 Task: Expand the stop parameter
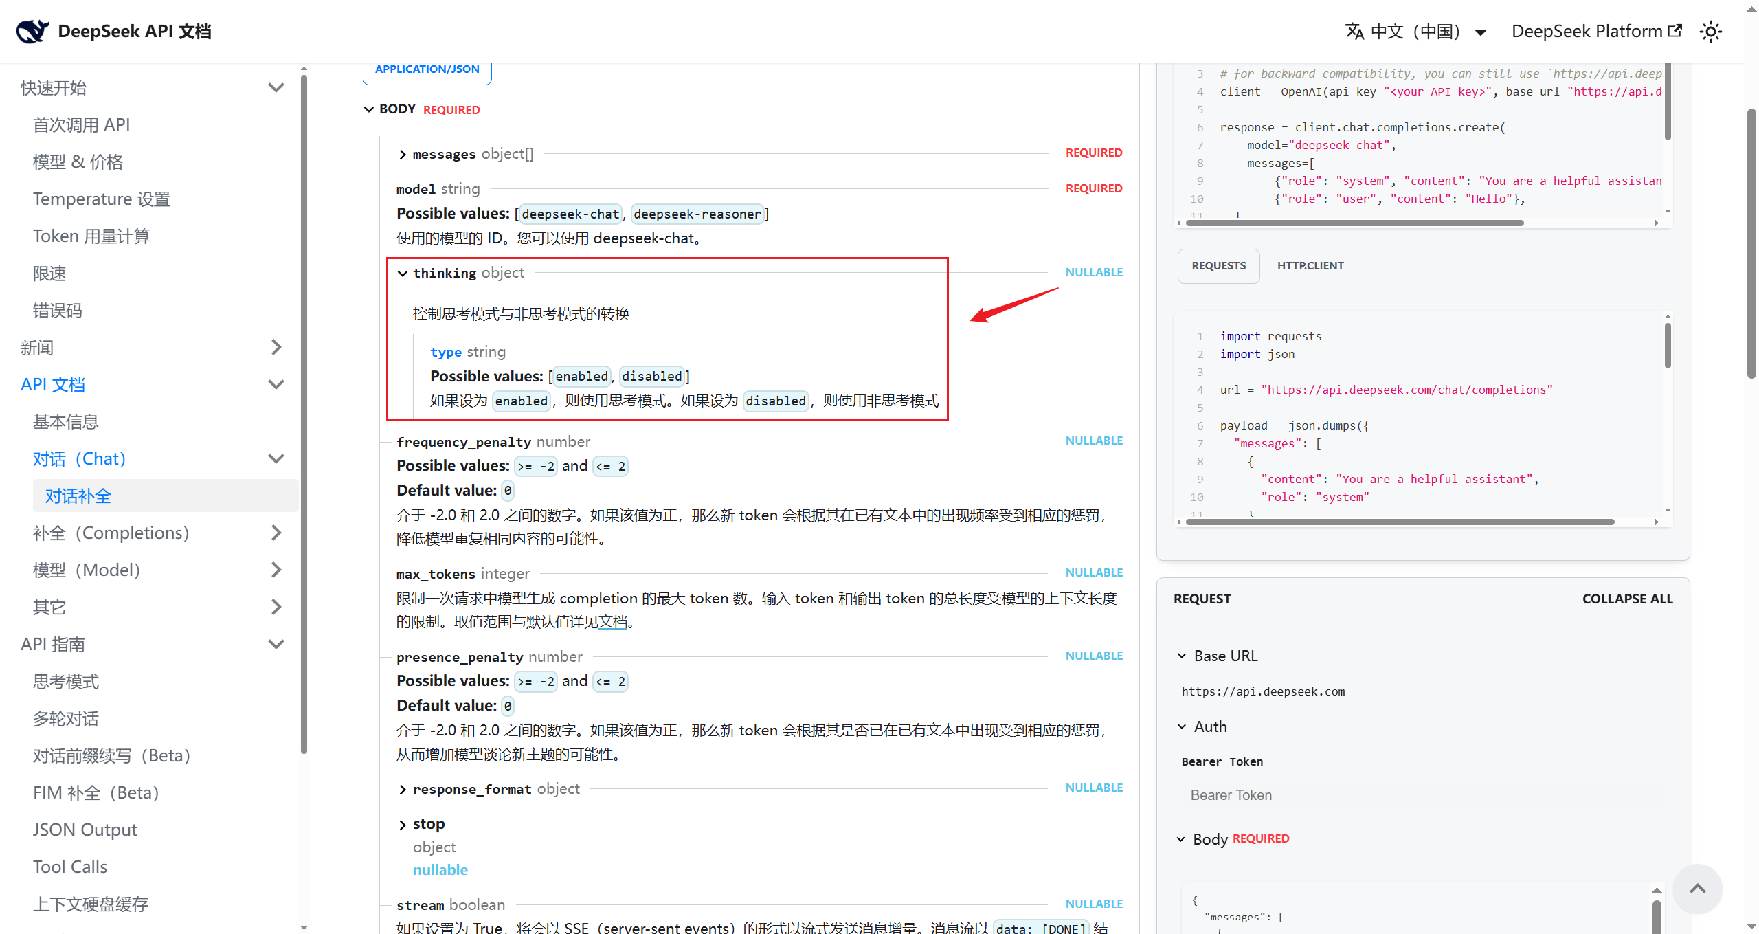coord(403,824)
